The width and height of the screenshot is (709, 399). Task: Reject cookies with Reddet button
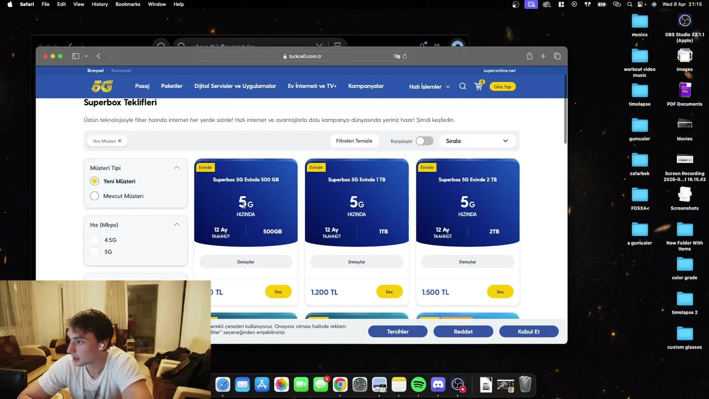point(463,331)
